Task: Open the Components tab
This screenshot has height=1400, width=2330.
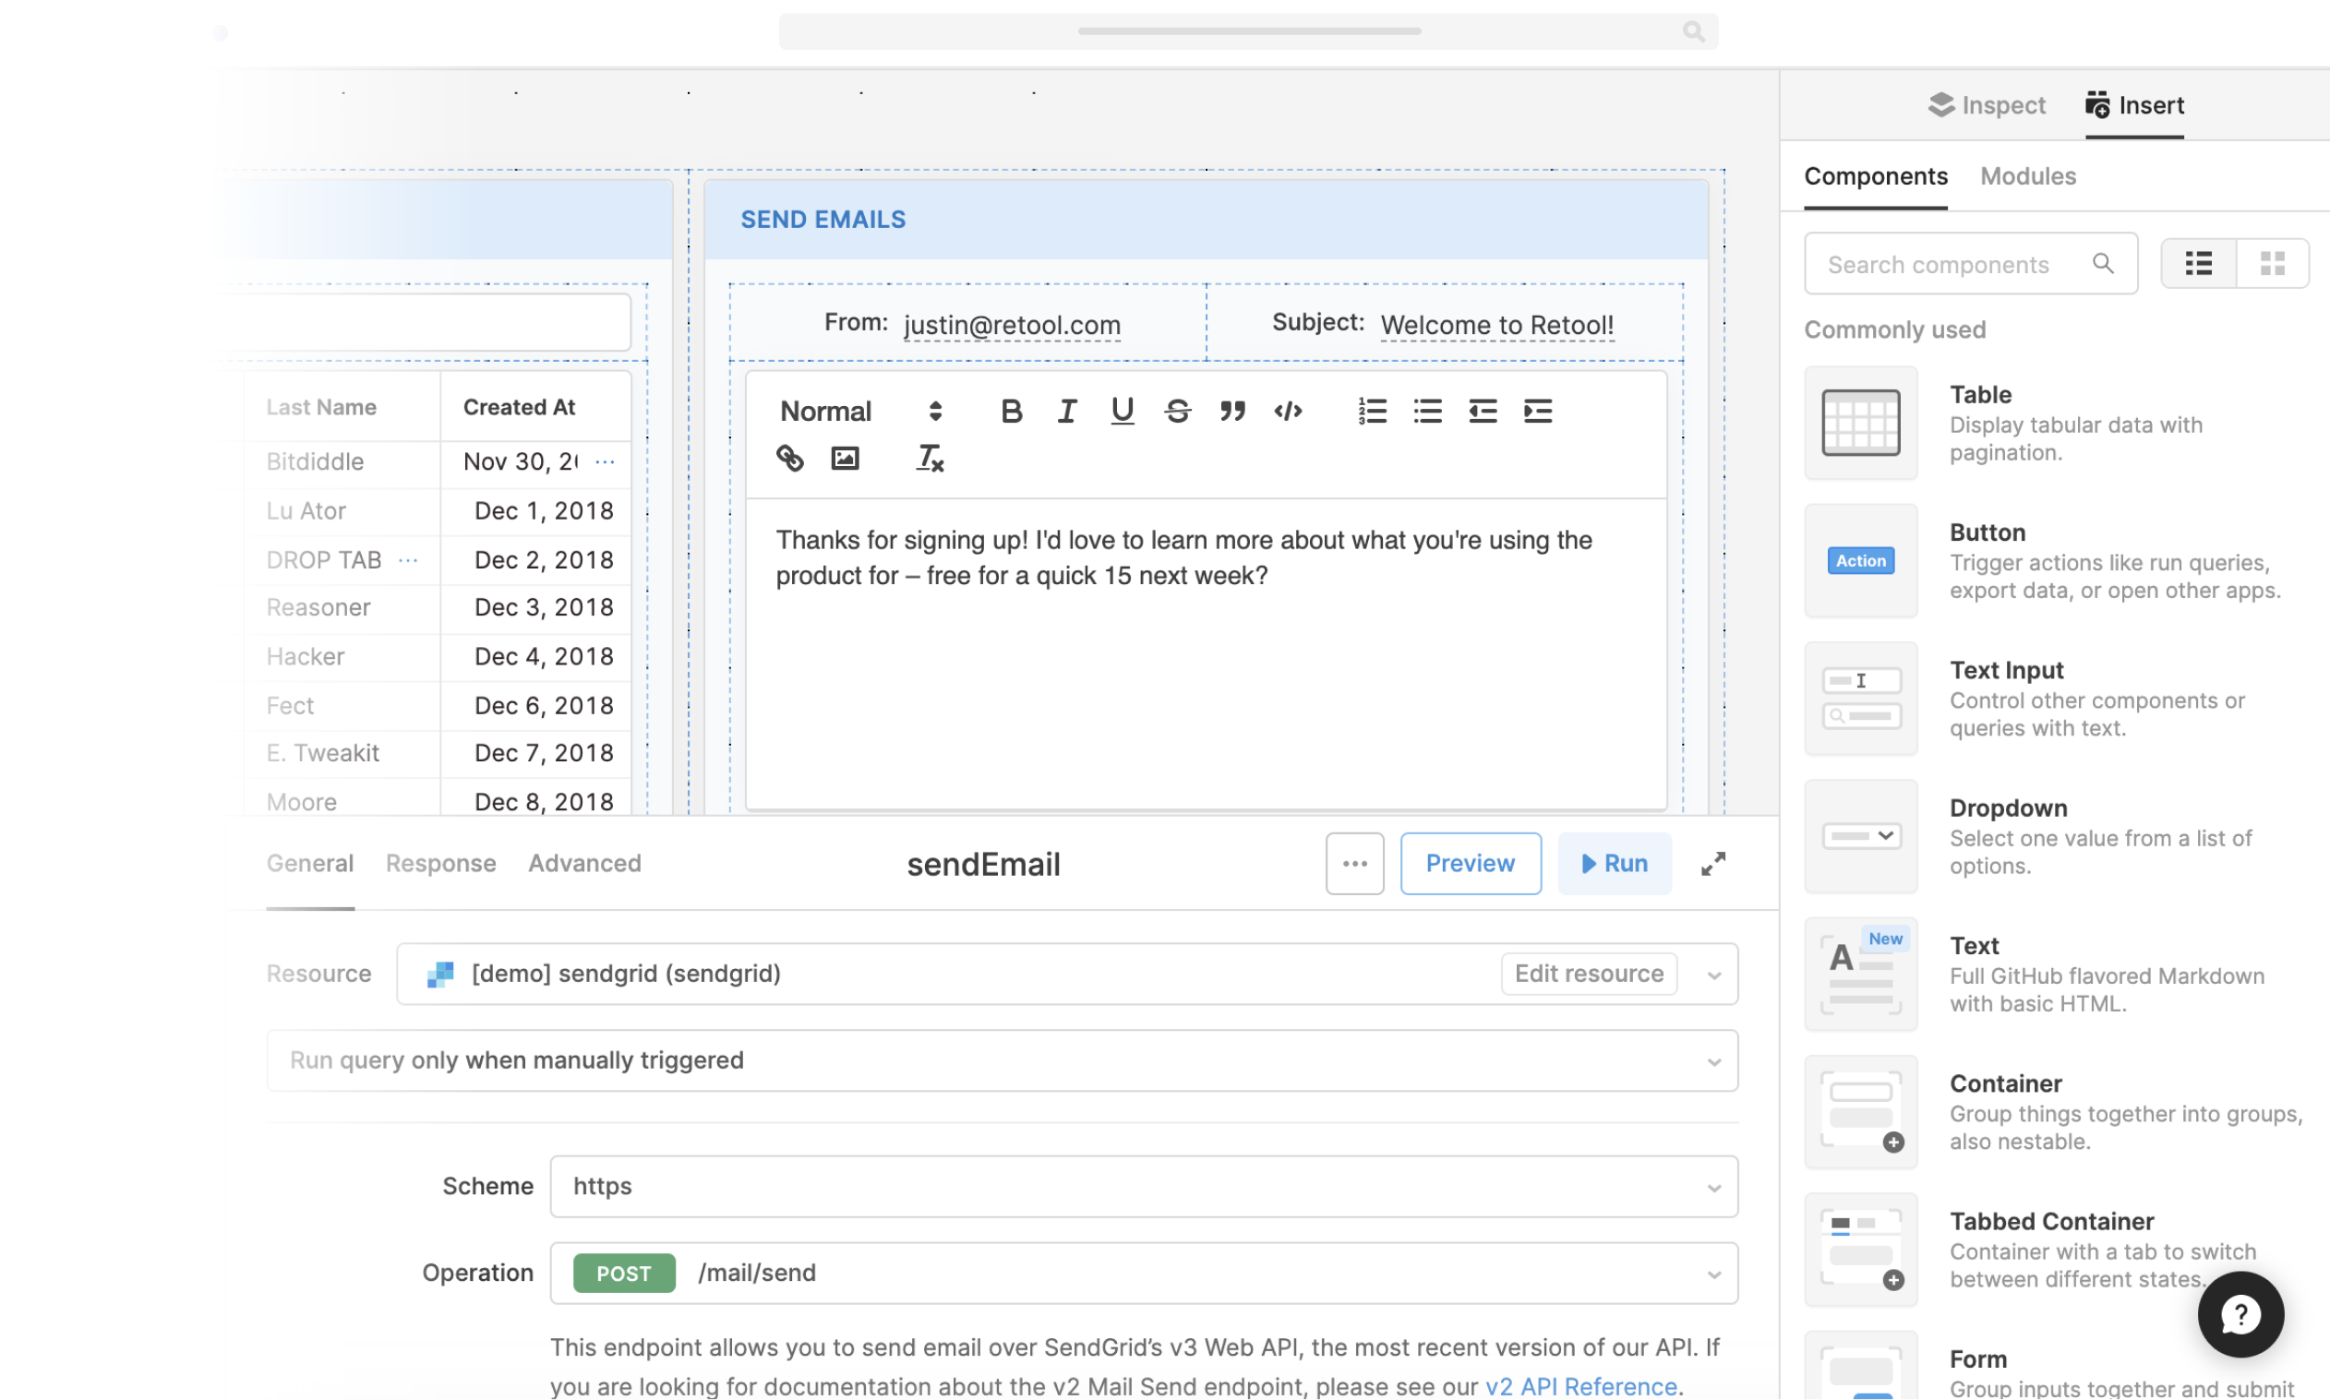Action: (1875, 176)
